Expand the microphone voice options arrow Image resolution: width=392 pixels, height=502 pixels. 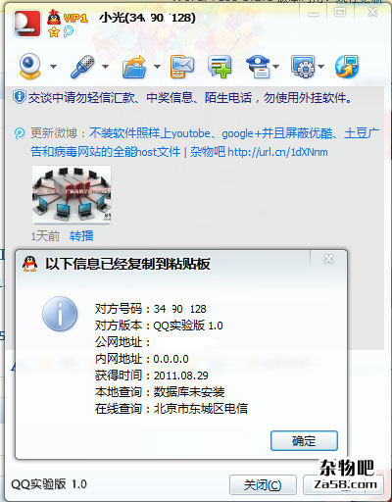pyautogui.click(x=105, y=67)
